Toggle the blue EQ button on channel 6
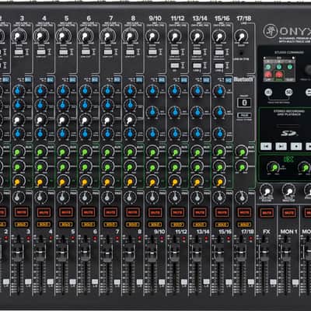 95,79
